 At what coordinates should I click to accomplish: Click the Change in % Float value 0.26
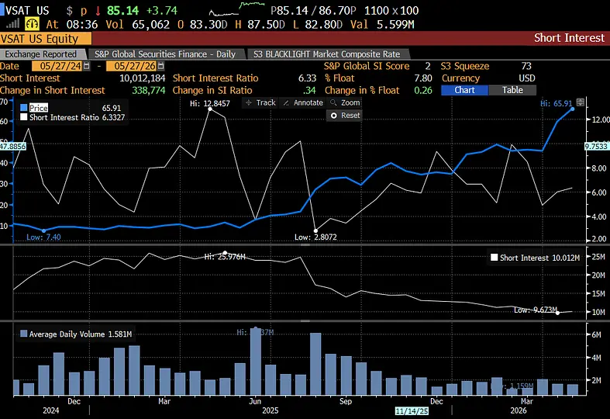point(423,90)
